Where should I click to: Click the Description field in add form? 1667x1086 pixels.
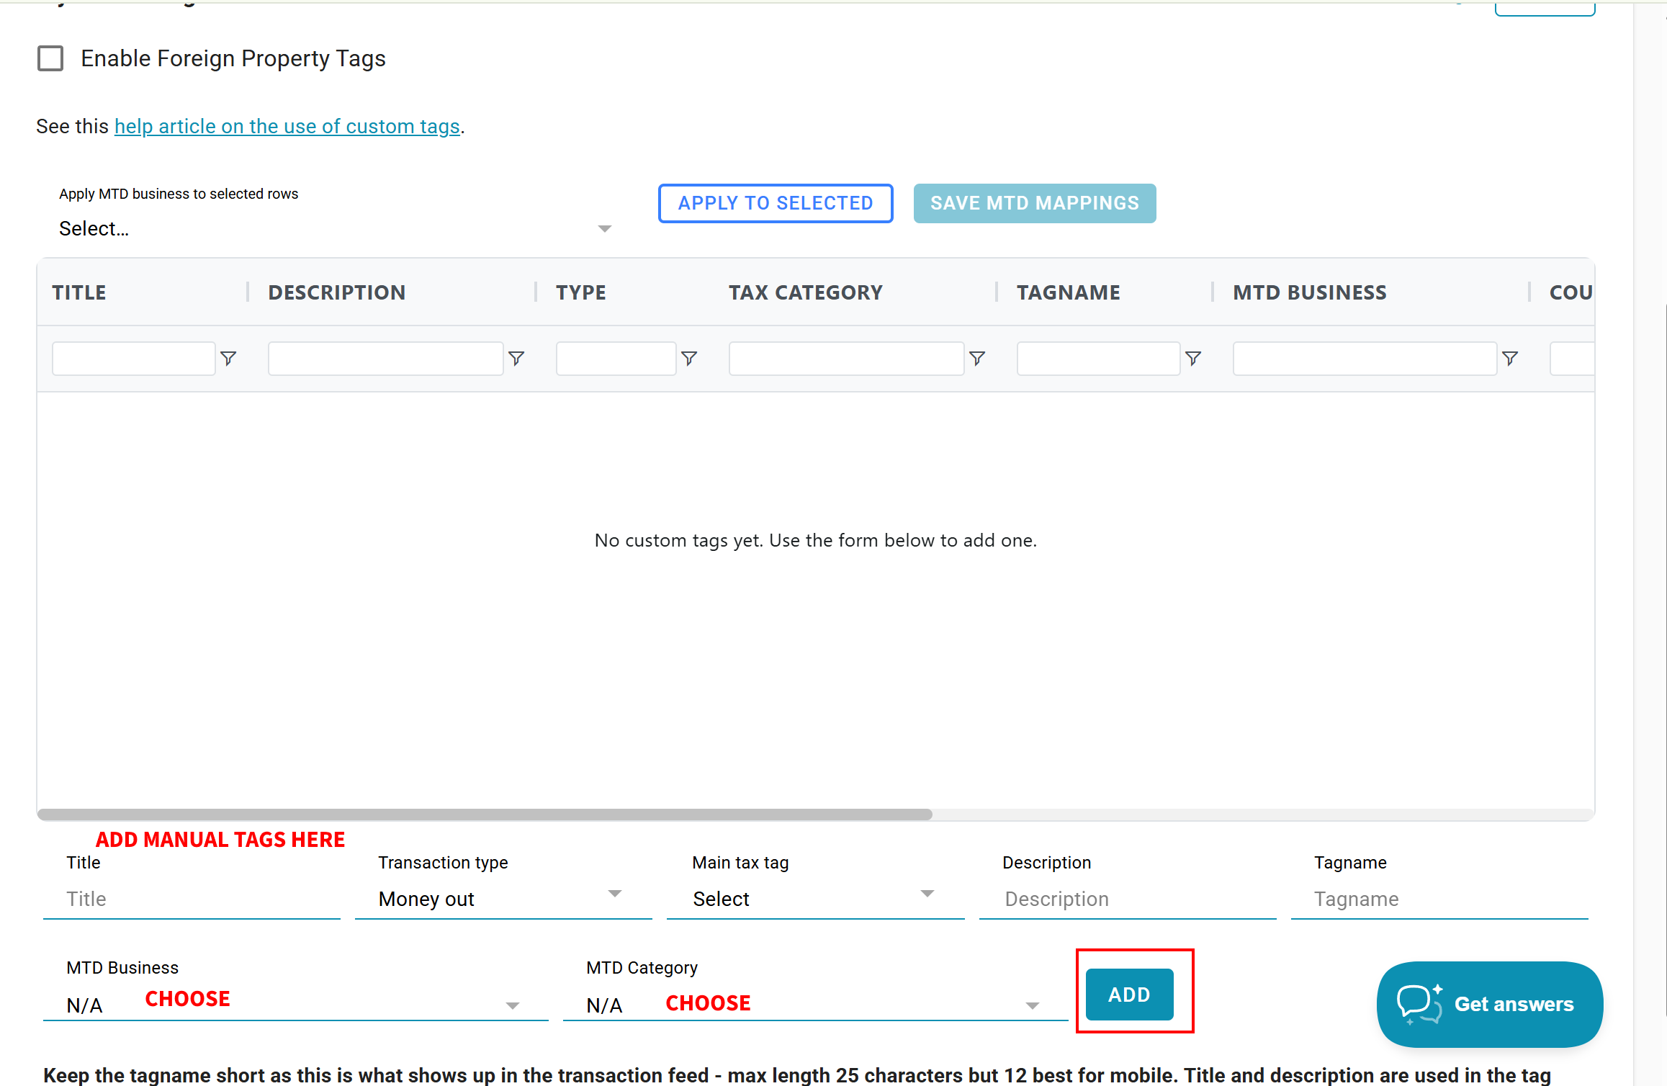point(1128,899)
